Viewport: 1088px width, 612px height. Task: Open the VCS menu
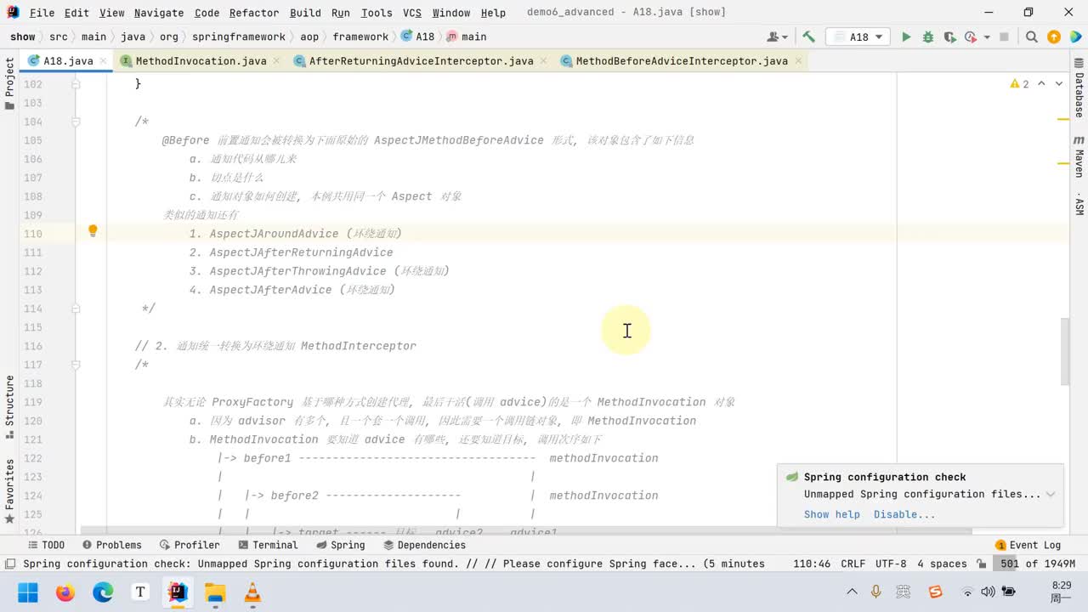[x=411, y=13]
